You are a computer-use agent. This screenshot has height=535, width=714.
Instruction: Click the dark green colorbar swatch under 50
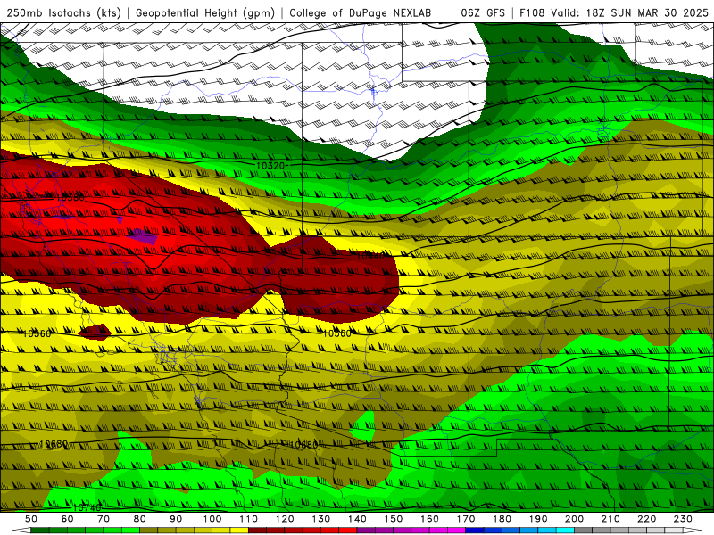point(40,531)
